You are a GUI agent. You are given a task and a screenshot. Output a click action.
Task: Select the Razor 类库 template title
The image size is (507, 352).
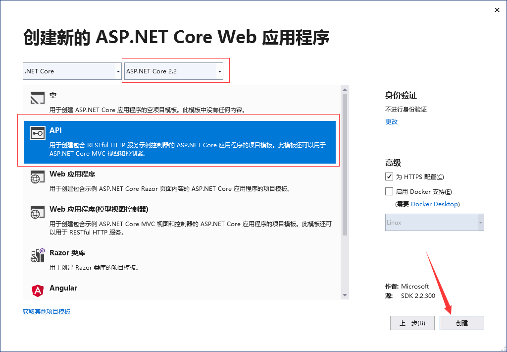[x=67, y=252]
